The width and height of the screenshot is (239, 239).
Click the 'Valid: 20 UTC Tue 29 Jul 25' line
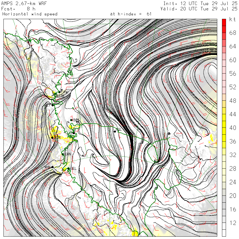pos(199,9)
